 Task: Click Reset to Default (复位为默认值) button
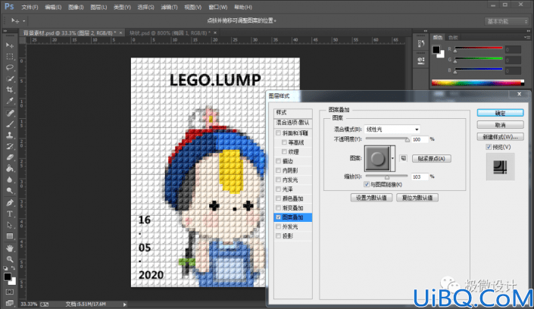417,198
